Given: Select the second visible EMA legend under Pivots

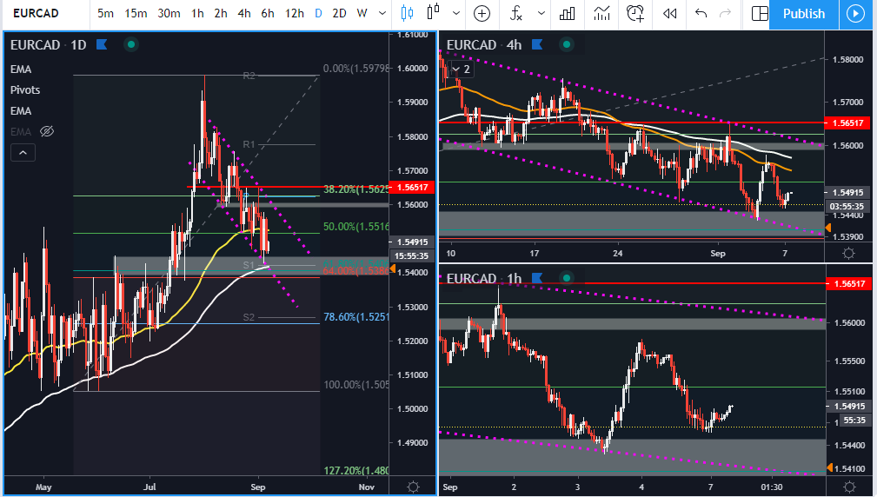Looking at the screenshot, I should (x=21, y=110).
